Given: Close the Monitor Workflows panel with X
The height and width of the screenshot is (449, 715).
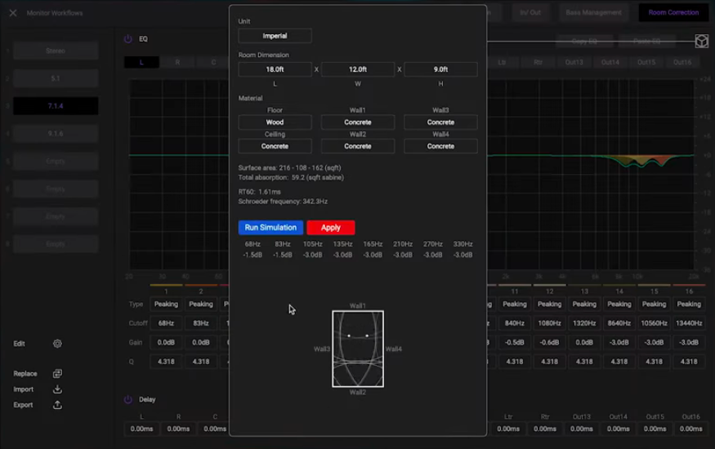Looking at the screenshot, I should coord(13,13).
